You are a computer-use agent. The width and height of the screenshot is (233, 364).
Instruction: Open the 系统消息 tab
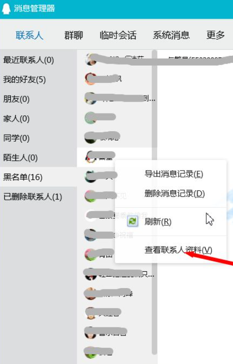pos(171,36)
